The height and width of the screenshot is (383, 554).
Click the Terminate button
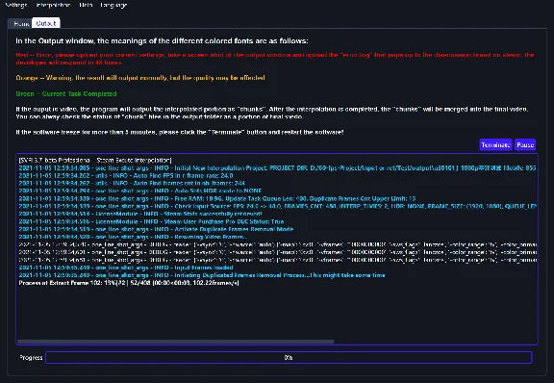click(495, 144)
